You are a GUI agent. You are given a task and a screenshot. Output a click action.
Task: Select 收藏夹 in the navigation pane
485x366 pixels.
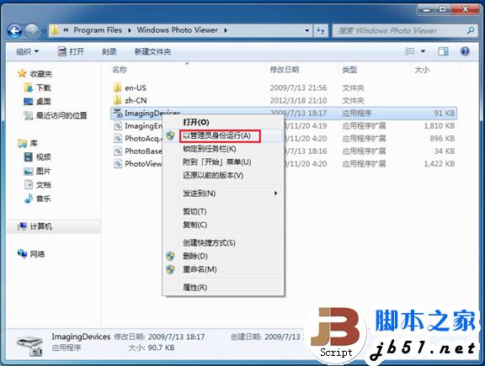click(40, 73)
